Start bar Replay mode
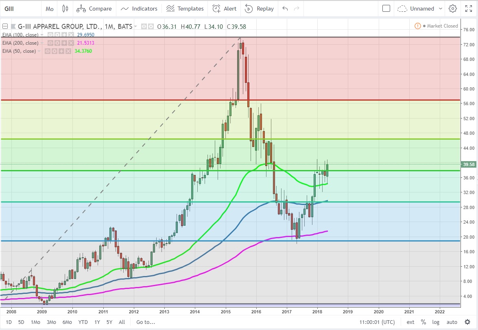 click(x=259, y=9)
